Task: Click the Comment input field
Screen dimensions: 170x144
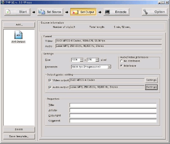Action: click(113, 121)
